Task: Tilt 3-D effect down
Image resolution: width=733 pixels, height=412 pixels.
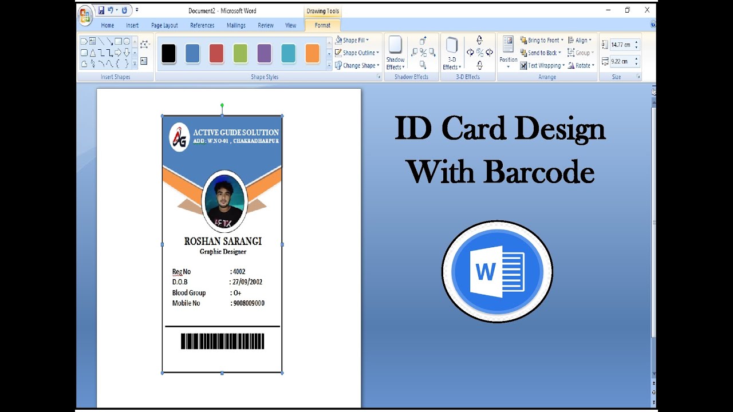Action: 479,65
